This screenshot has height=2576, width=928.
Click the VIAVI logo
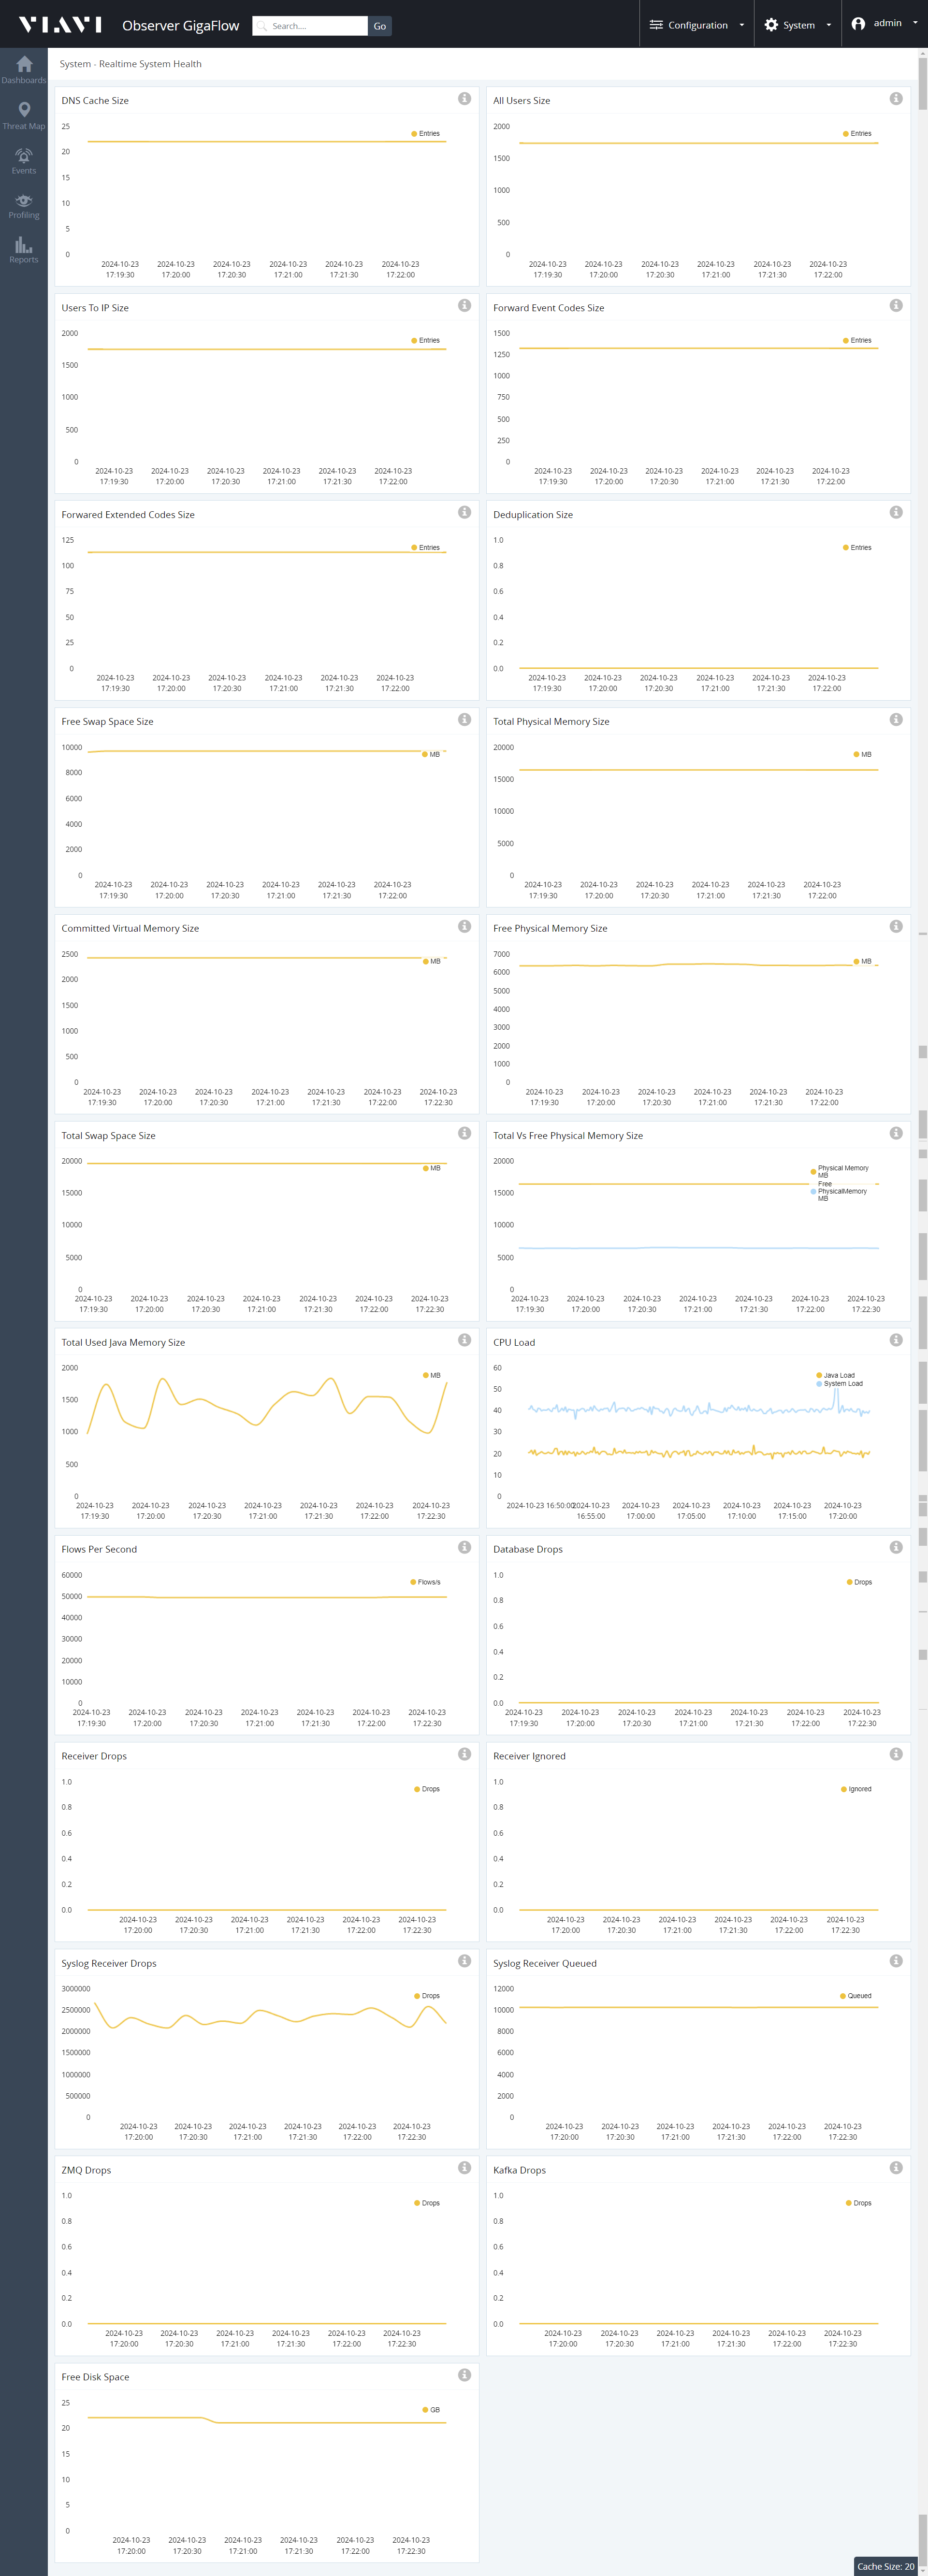(60, 24)
